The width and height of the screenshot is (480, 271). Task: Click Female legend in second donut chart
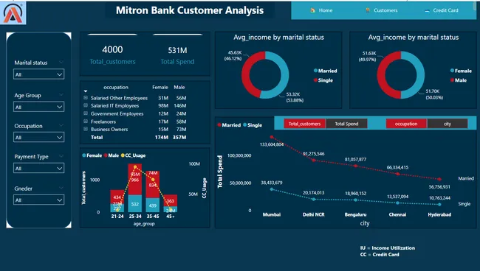461,71
